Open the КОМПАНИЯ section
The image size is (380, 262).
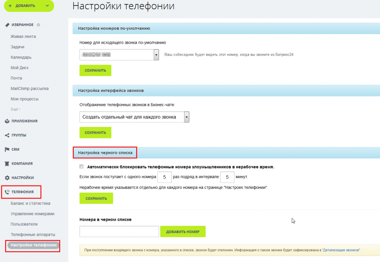point(22,164)
